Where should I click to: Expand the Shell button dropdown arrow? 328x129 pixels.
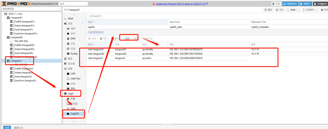pyautogui.click(x=298, y=10)
